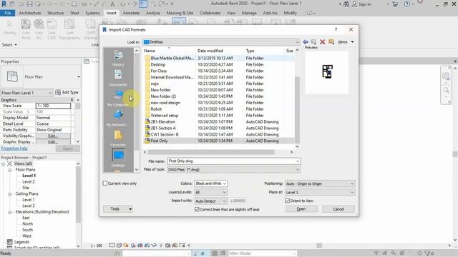Collapse the Ceiling Plans tree node

click(x=9, y=193)
